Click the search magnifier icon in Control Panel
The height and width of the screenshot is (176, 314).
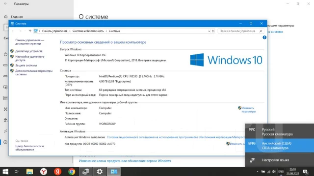[261, 31]
